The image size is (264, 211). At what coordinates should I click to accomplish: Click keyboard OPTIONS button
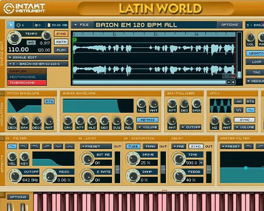coord(18,197)
